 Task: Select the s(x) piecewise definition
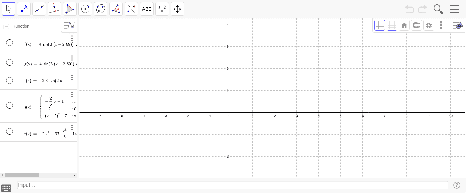(x=50, y=107)
